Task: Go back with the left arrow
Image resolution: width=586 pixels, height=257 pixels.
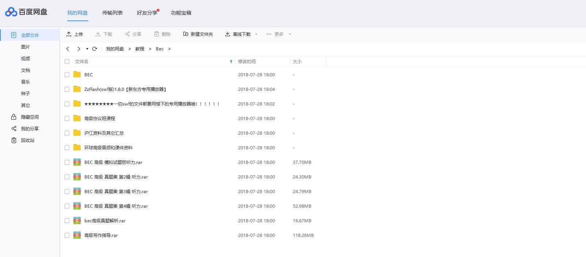Action: tap(68, 49)
